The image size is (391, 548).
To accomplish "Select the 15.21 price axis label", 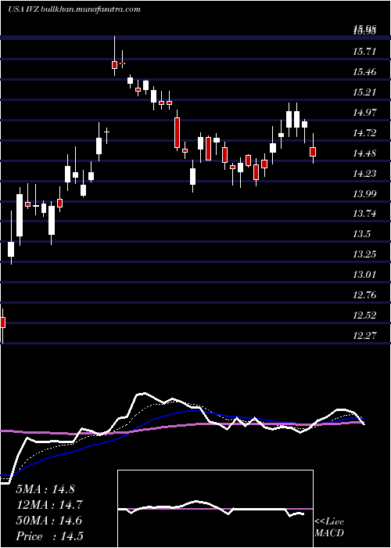I will coord(364,92).
